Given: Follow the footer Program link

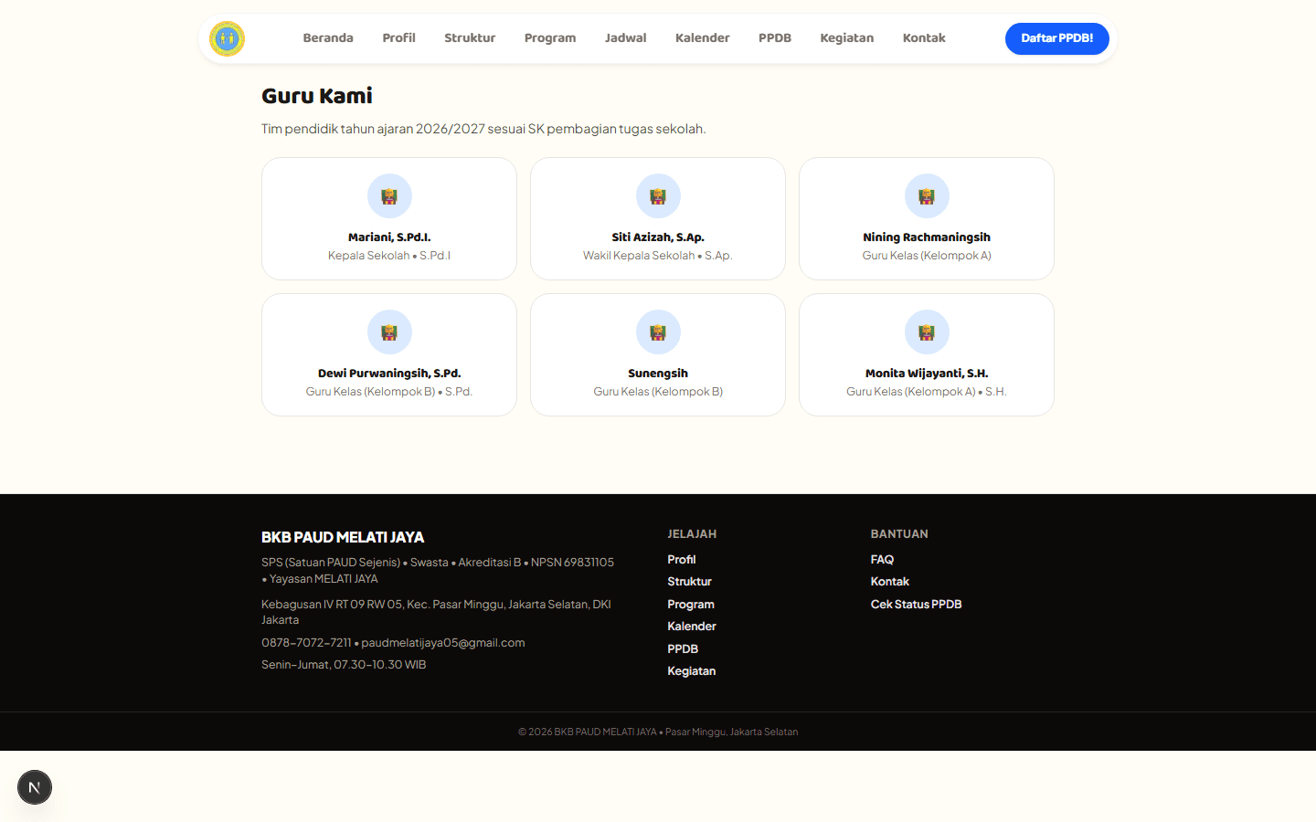Looking at the screenshot, I should point(691,605).
